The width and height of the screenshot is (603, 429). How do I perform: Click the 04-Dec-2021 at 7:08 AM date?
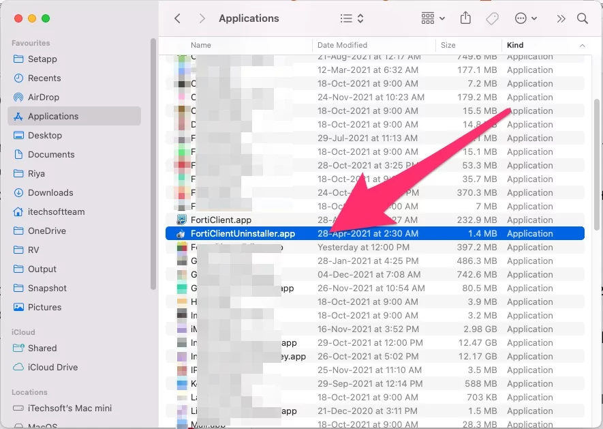pos(369,275)
